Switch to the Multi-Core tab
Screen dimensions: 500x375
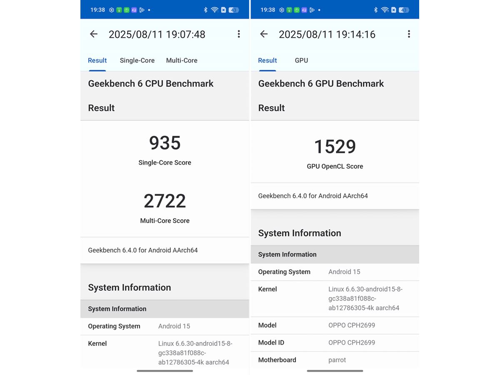(x=182, y=60)
